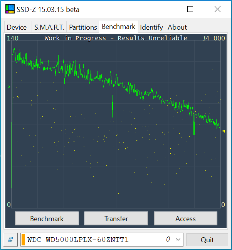Click the SSD-Z app icon in title bar

[x=10, y=9]
